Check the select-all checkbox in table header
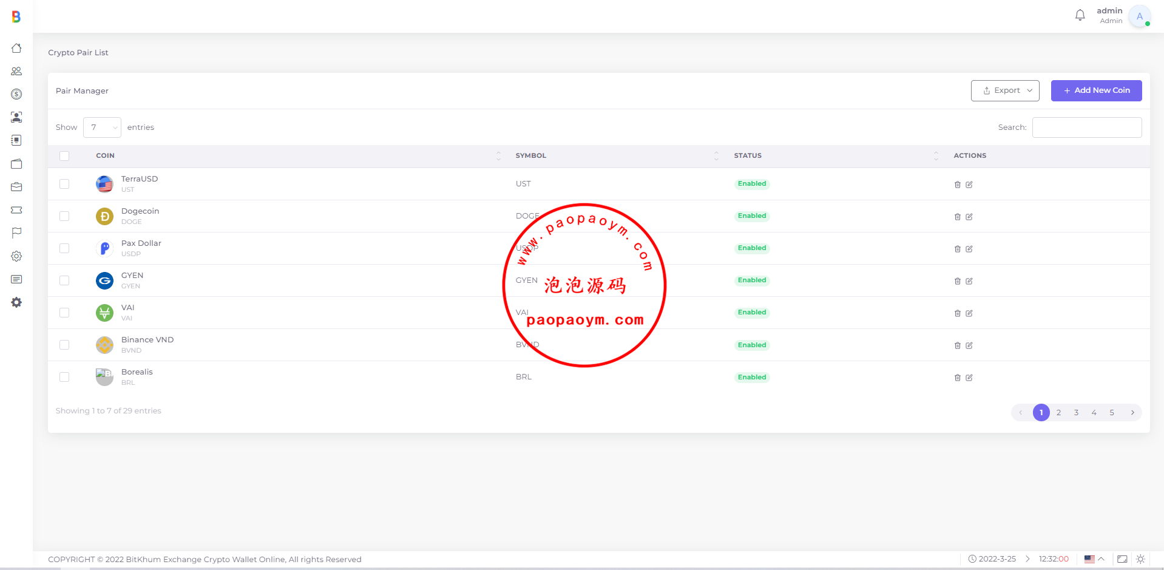Image resolution: width=1164 pixels, height=570 pixels. (64, 156)
